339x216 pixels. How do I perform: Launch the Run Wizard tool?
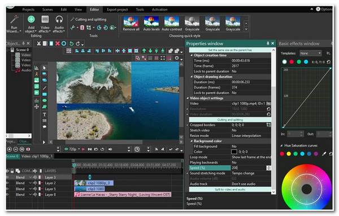(14, 24)
